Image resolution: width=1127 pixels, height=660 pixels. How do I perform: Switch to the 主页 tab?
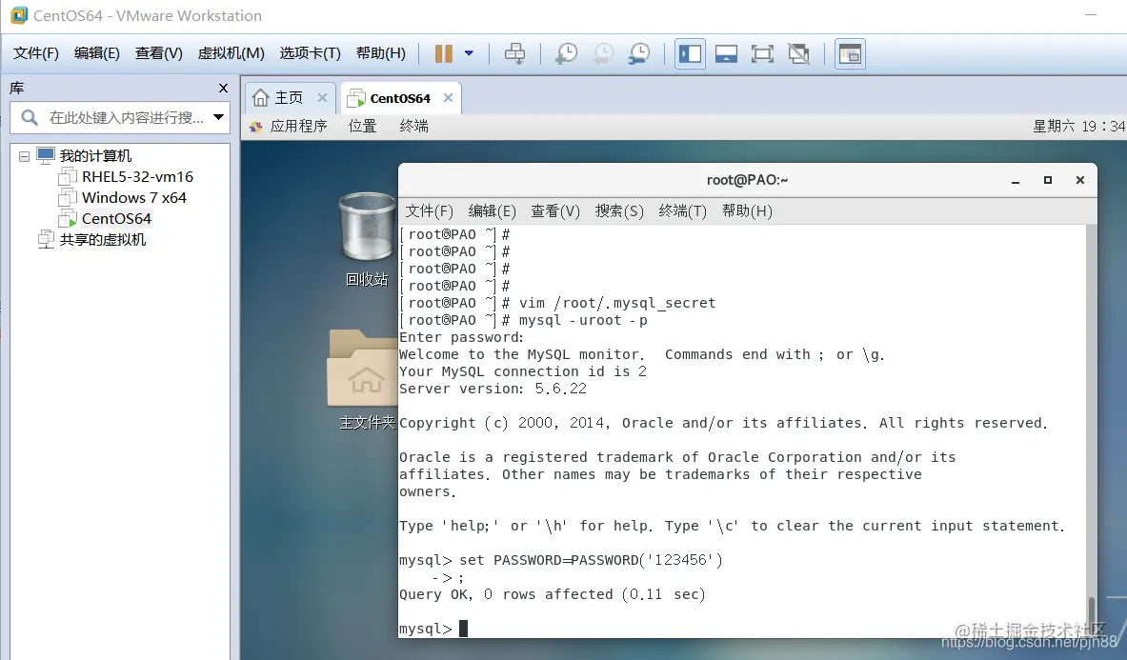289,96
